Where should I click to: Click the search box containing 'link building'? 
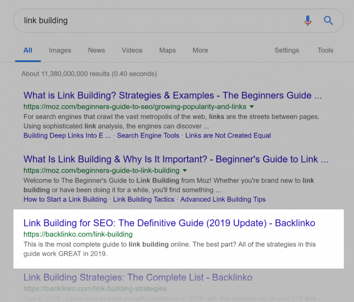(178, 21)
